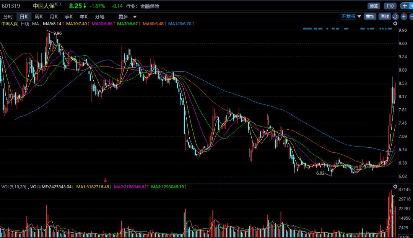Click the R badge beside 中国人保
413x238 pixels.
click(x=57, y=4)
